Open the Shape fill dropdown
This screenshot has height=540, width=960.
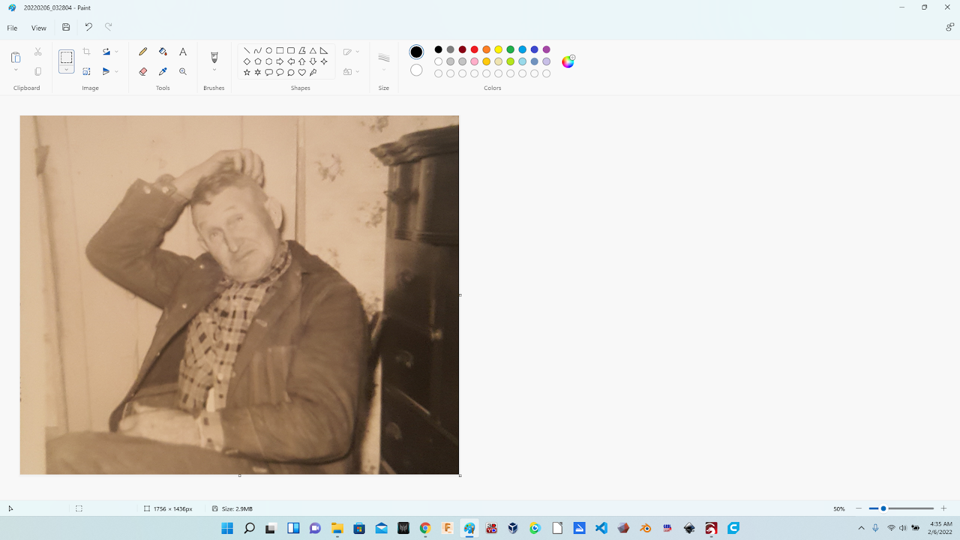point(351,71)
